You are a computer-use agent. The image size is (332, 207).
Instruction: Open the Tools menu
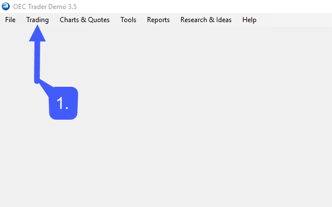128,20
